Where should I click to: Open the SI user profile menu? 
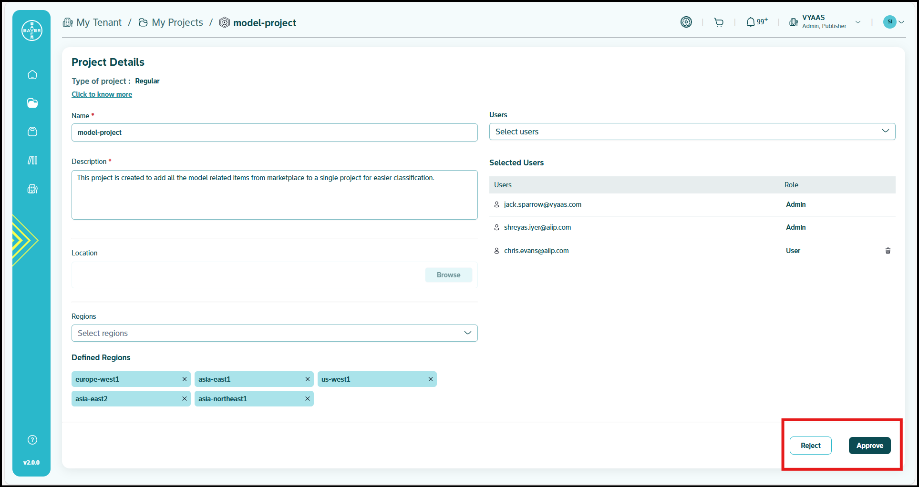[893, 22]
